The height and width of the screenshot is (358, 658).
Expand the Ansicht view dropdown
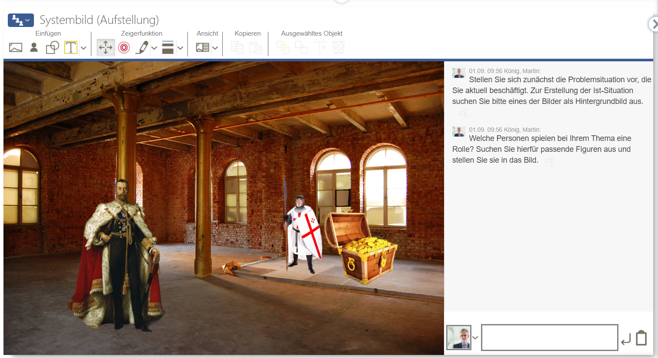215,48
